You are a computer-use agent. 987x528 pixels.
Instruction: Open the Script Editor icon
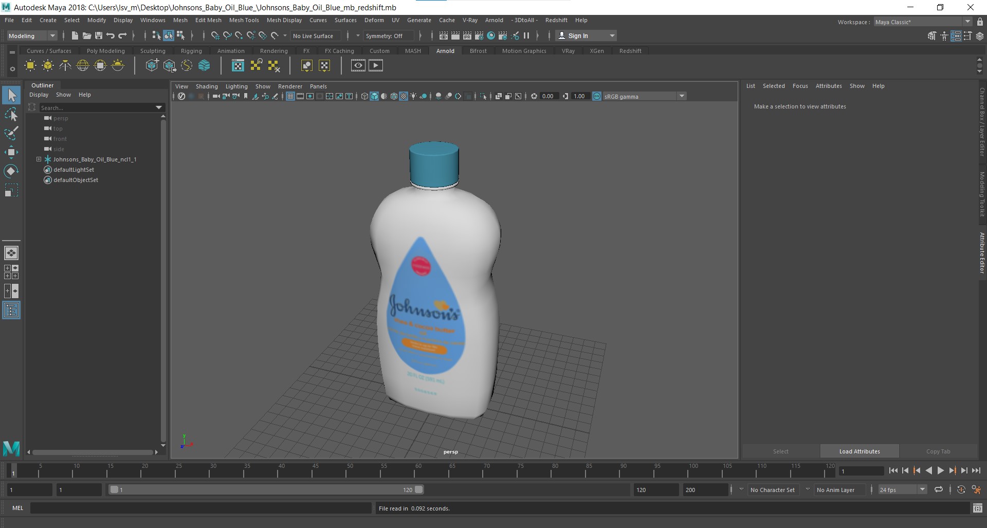coord(977,508)
